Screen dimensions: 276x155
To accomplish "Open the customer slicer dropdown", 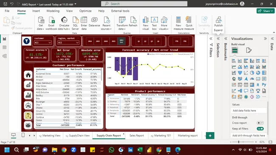I will tap(43, 42).
